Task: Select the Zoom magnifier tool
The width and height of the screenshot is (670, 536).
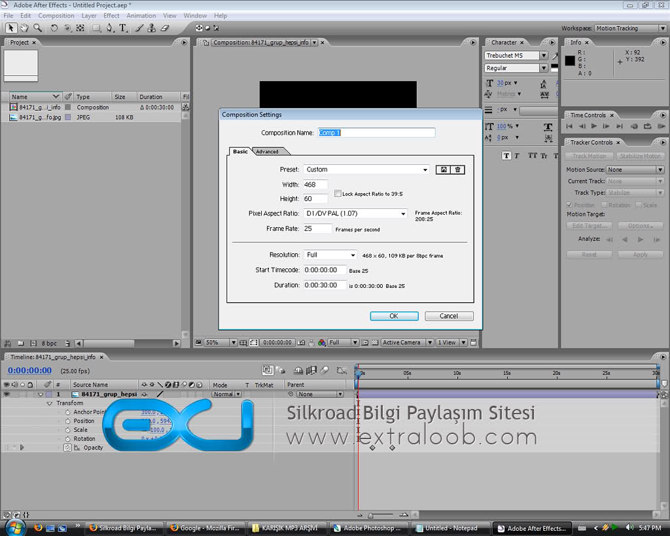Action: tap(37, 28)
